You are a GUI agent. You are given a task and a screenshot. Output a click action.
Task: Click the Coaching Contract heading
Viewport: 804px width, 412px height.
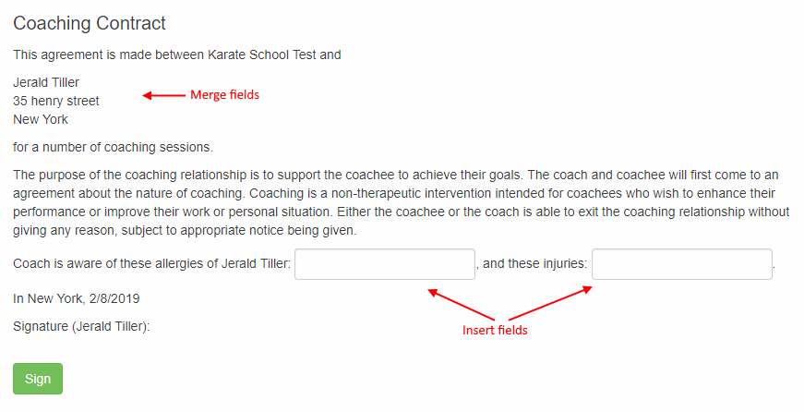tap(90, 23)
